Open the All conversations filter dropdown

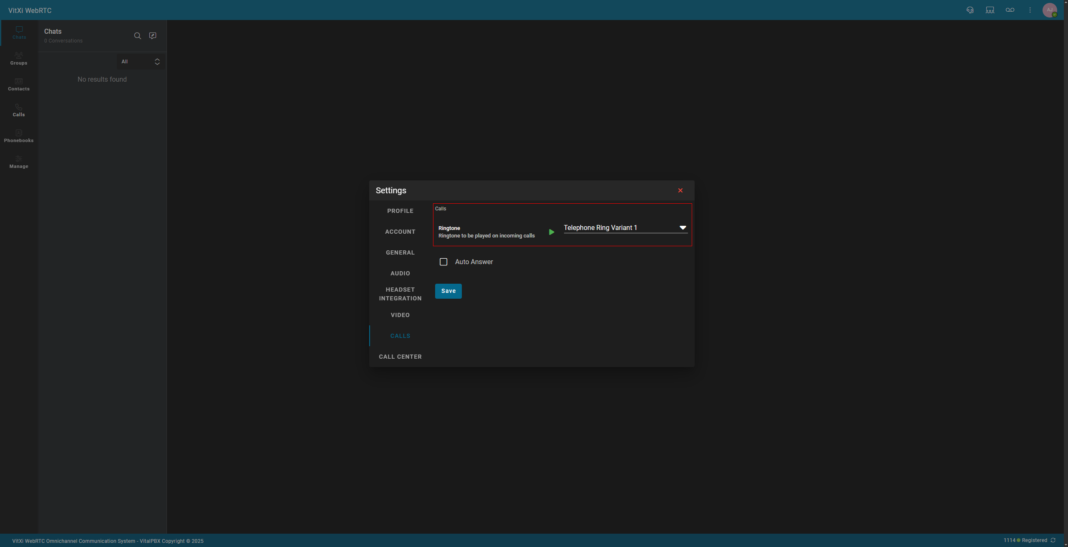tap(141, 62)
